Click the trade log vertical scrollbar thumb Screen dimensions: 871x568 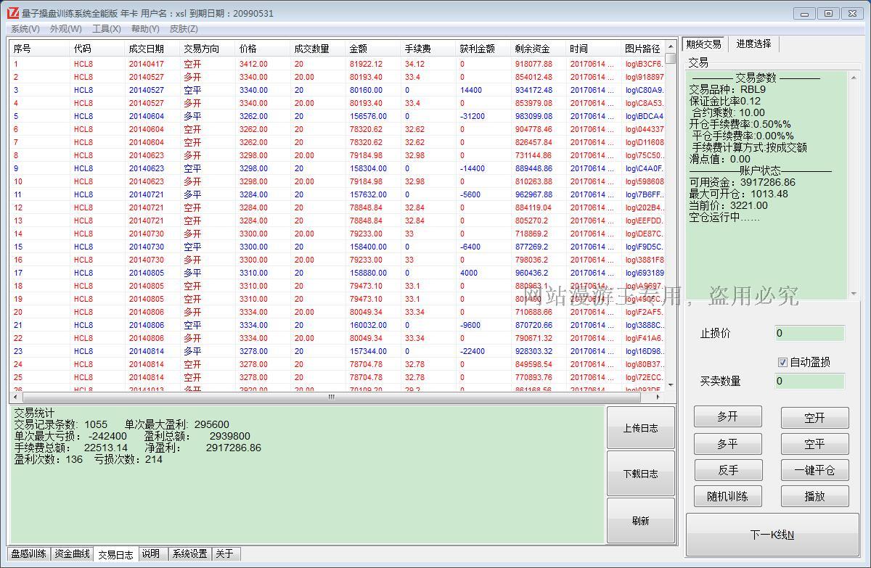point(671,57)
